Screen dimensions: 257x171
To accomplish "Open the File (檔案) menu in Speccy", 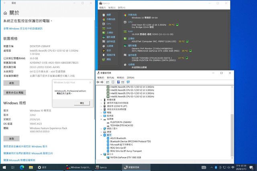I will tap(102, 8).
